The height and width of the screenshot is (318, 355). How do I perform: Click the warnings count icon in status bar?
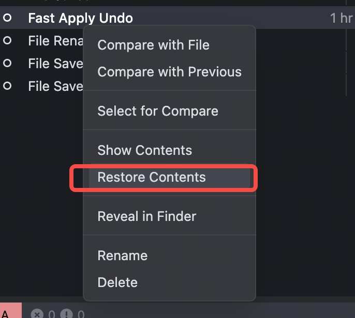pos(66,313)
